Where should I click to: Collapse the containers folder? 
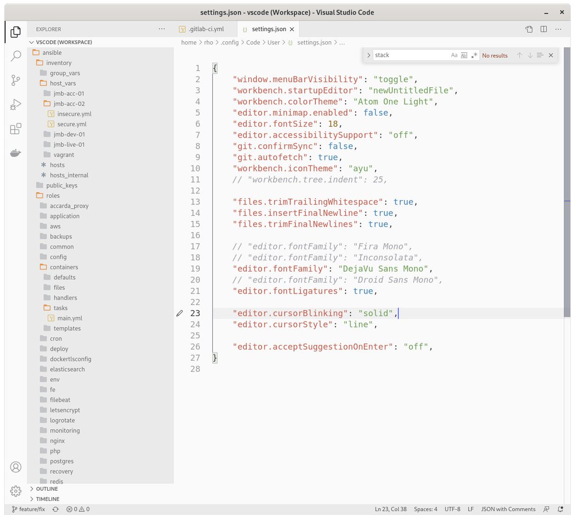(x=101, y=267)
